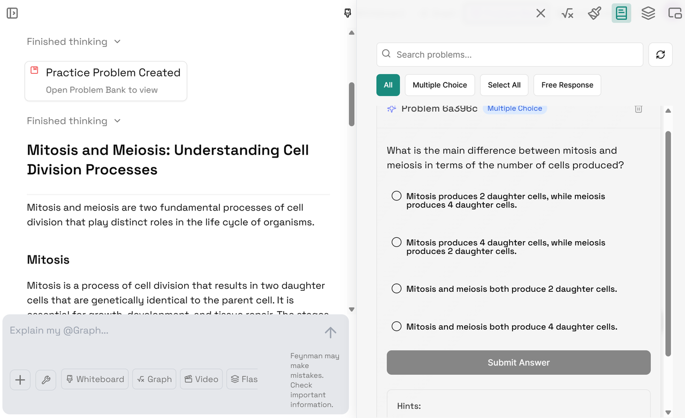Open the Practice Problem Created card
685x418 pixels.
(x=106, y=81)
